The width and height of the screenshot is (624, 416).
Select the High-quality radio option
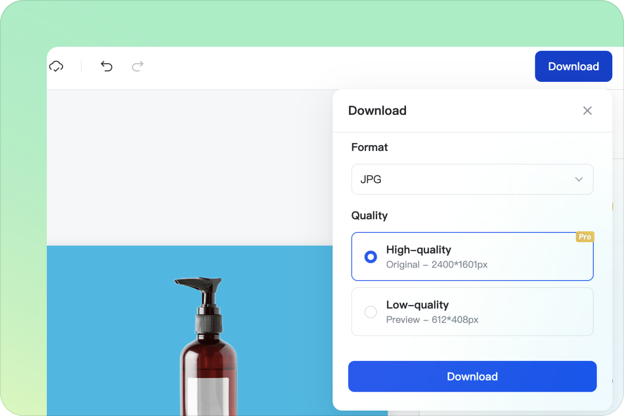(371, 257)
